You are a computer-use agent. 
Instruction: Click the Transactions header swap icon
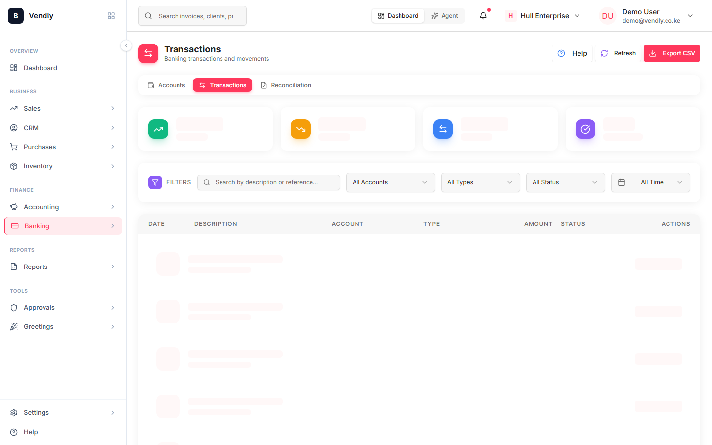point(148,53)
